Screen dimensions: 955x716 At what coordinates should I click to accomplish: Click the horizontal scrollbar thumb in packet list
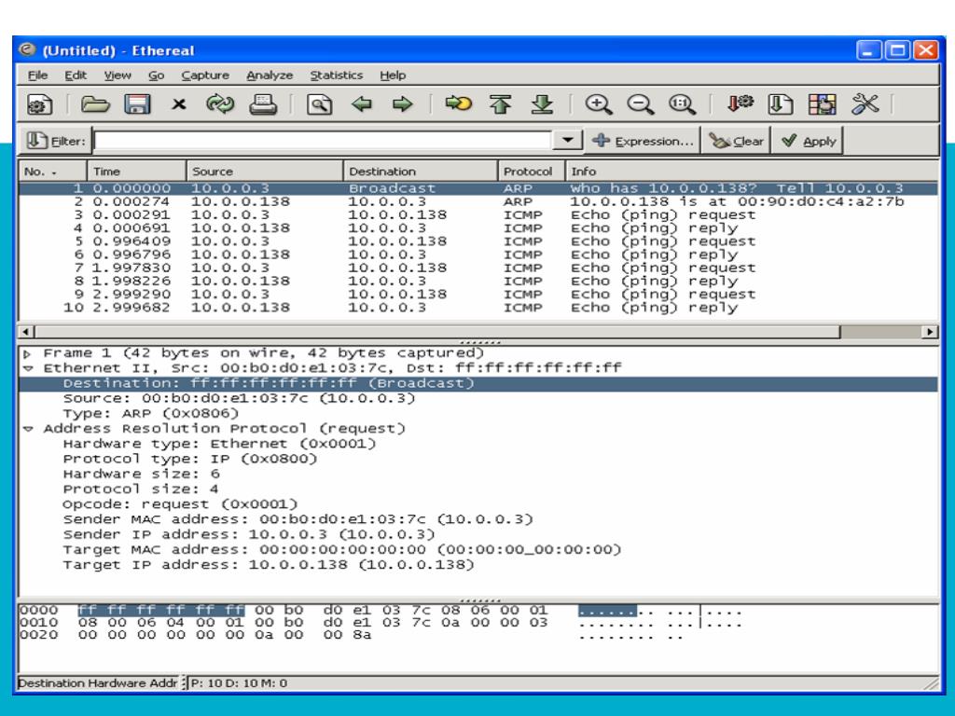[436, 332]
